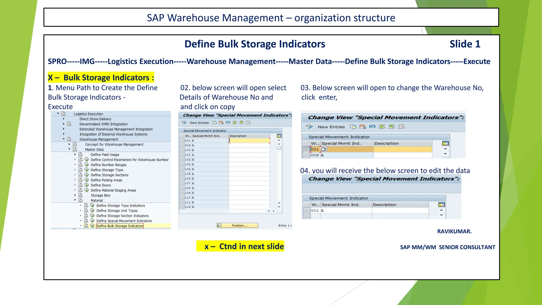Open documentation icon beside Define Storage Unit Types
542x305 pixels.
(86, 211)
